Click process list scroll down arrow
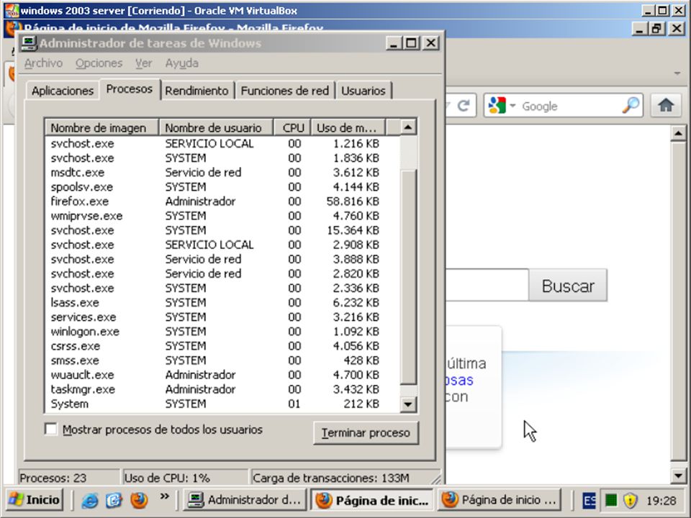 pyautogui.click(x=408, y=404)
